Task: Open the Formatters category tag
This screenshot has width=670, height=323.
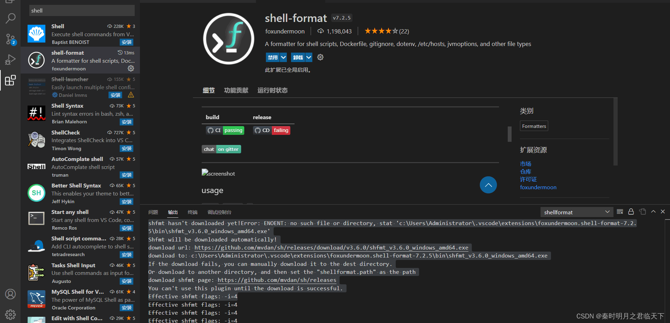Action: click(x=534, y=126)
